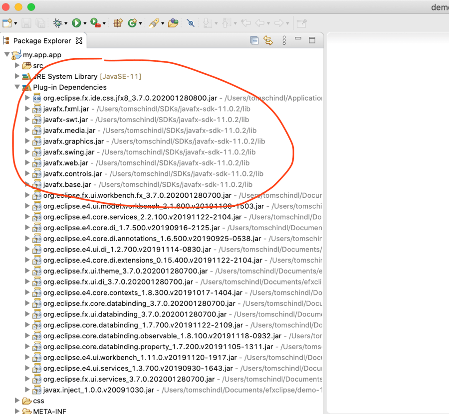Screen dimensions: 449x414
Task: Toggle Link with Editor in Package Explorer
Action: click(x=268, y=40)
